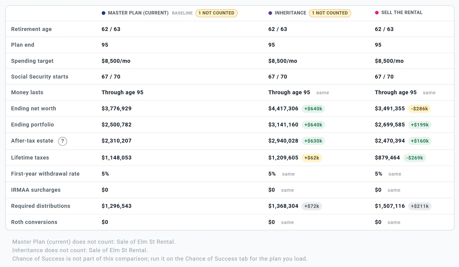Click the +$160k after-tax estate badge
The height and width of the screenshot is (267, 459).
(420, 141)
